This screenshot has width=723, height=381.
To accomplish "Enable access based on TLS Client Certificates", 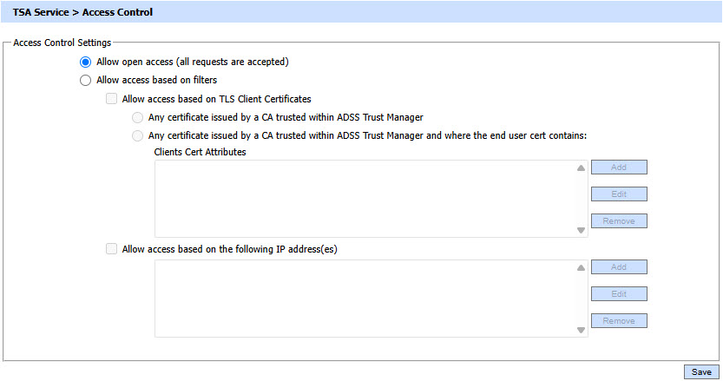I will click(x=111, y=100).
